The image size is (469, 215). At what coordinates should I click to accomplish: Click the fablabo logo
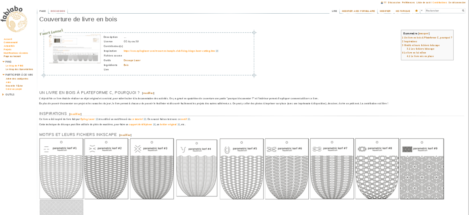(14, 19)
